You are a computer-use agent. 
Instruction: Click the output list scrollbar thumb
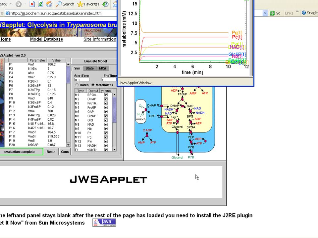click(115, 109)
